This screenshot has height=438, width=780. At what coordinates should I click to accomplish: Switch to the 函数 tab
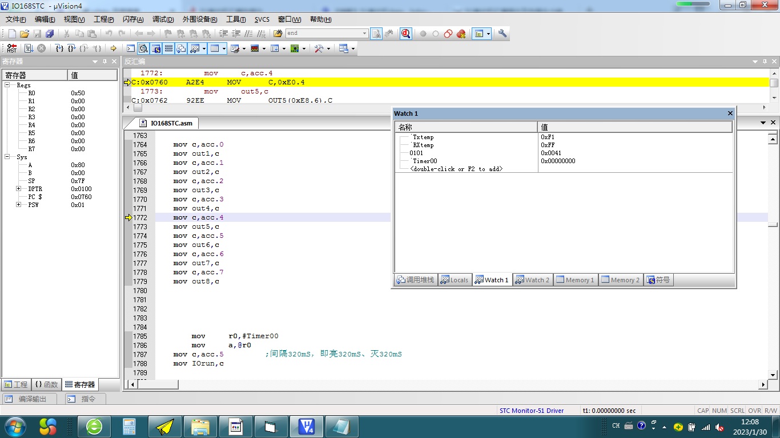coord(47,384)
